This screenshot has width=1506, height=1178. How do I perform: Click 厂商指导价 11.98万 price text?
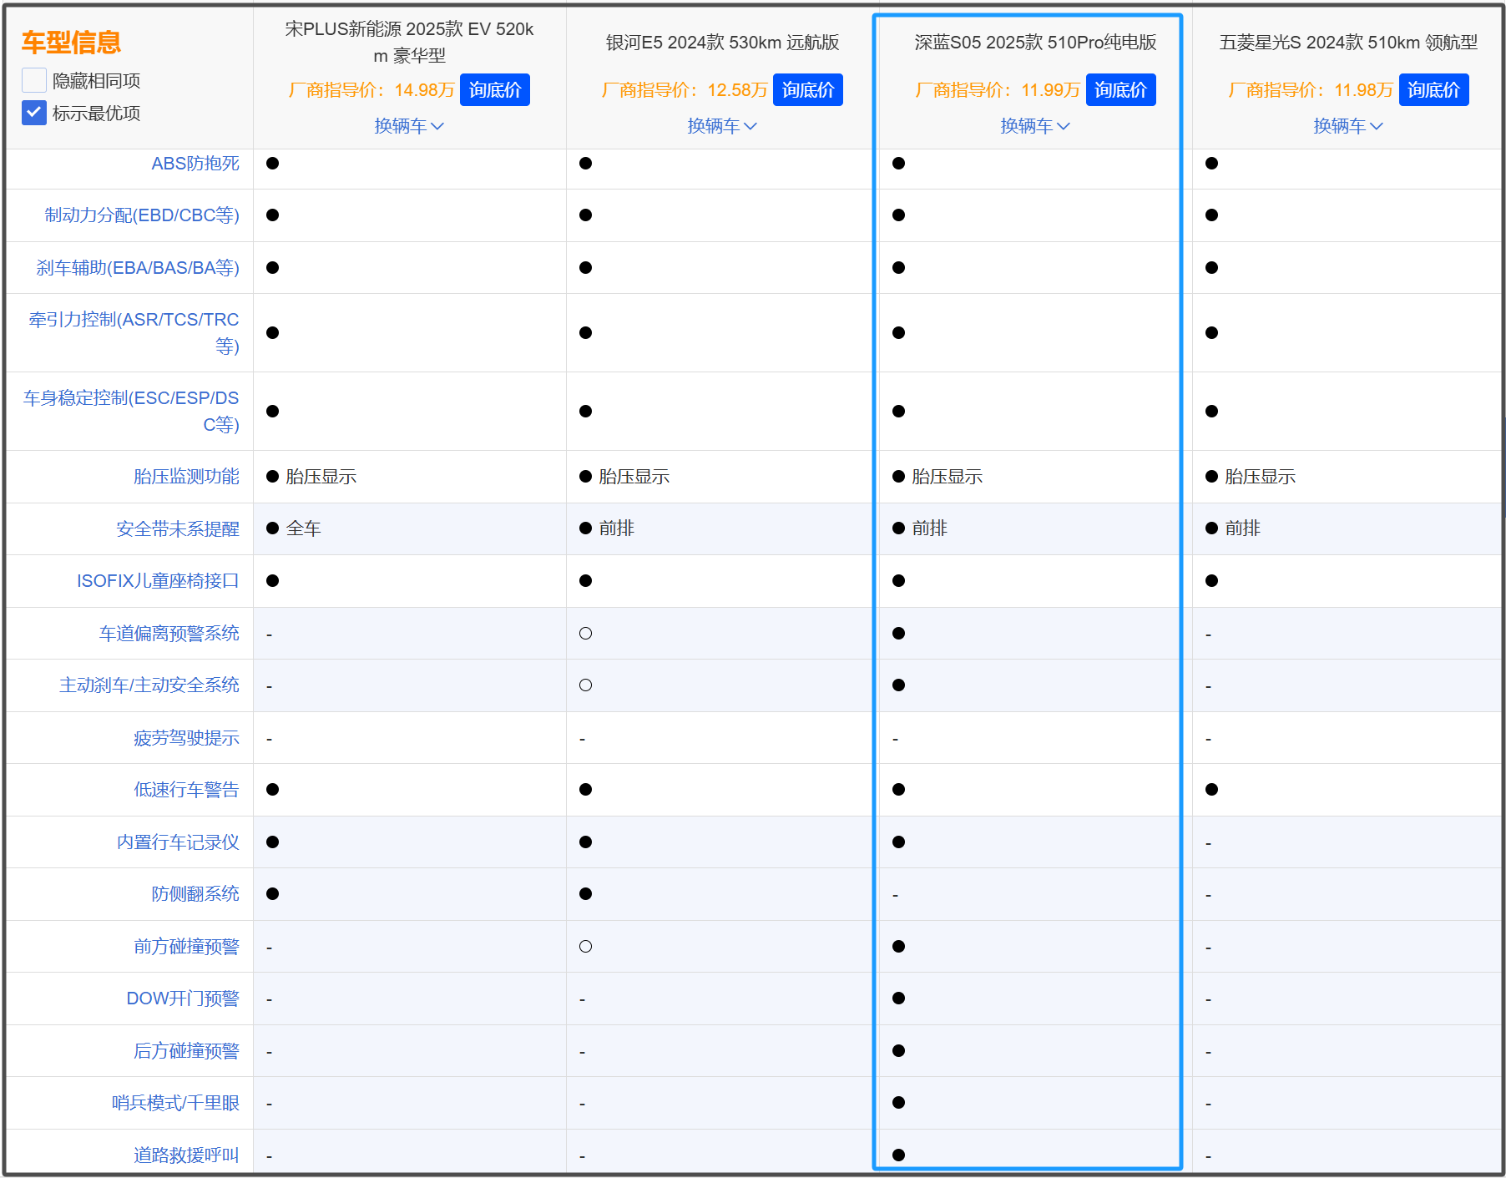click(x=1311, y=90)
